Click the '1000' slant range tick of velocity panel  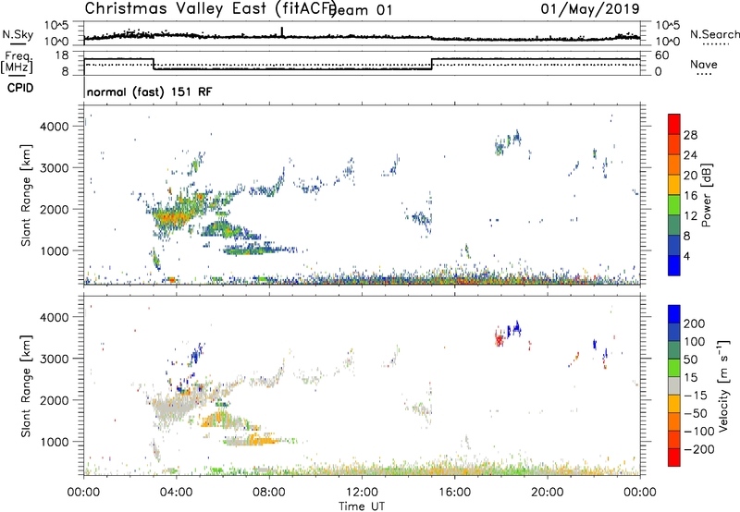[54, 442]
